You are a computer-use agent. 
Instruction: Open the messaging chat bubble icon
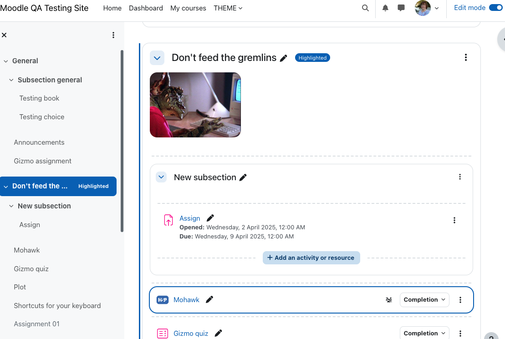(401, 8)
